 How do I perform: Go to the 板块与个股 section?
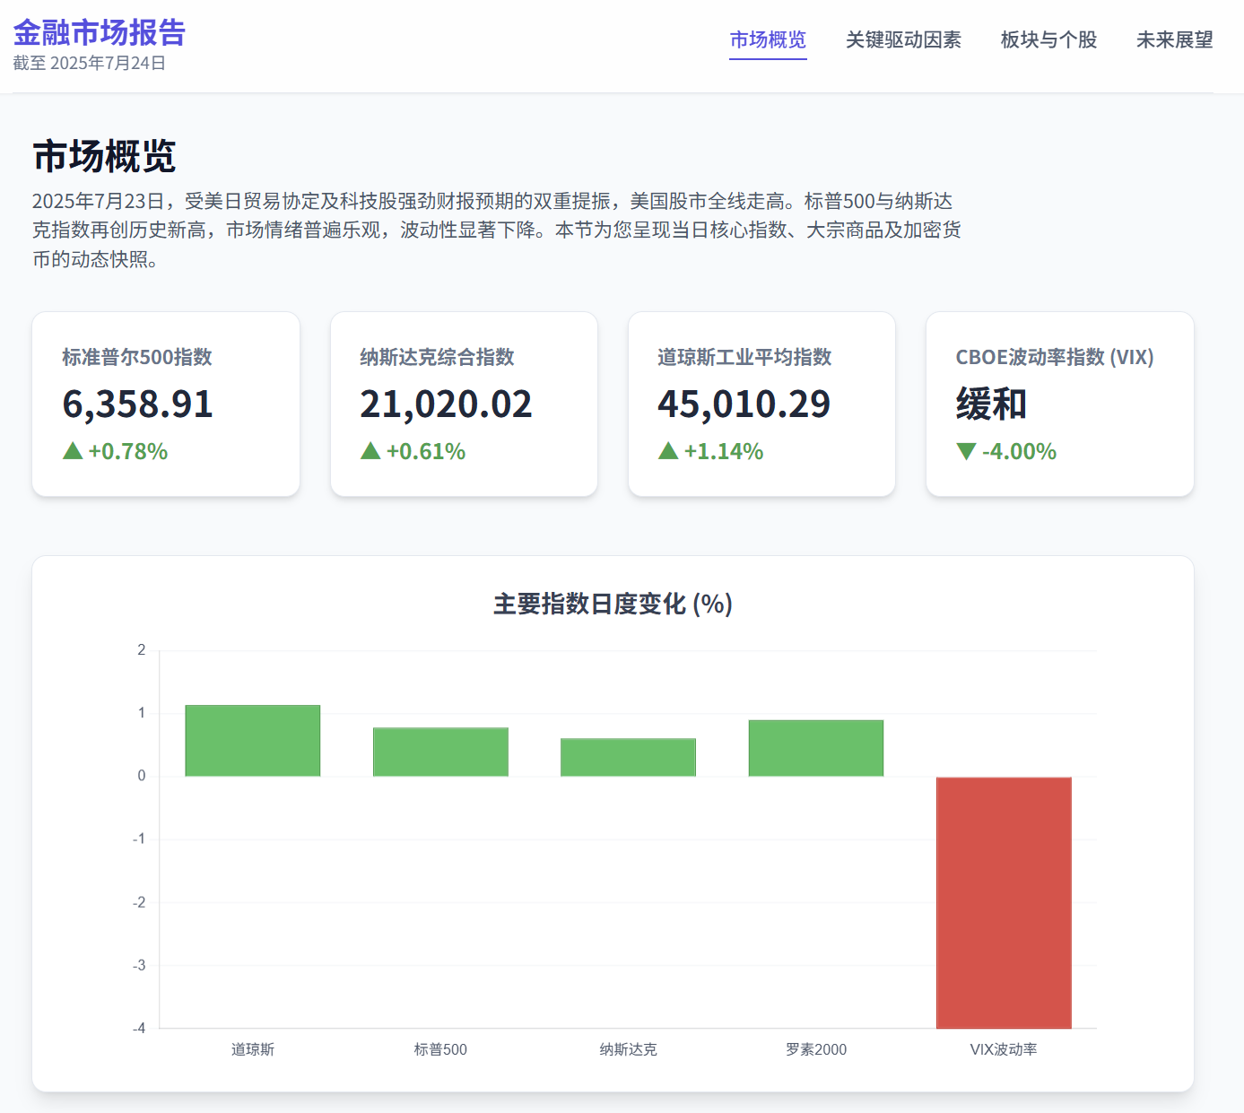point(1048,40)
